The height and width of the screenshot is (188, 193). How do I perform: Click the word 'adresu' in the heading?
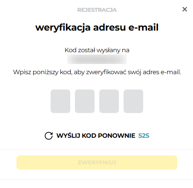point(109,27)
